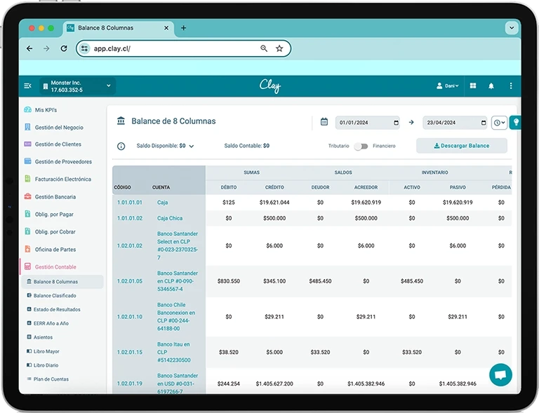Screen dimensions: 539x413
Task: Open the Monster Inc. company selector
Action: coord(77,86)
